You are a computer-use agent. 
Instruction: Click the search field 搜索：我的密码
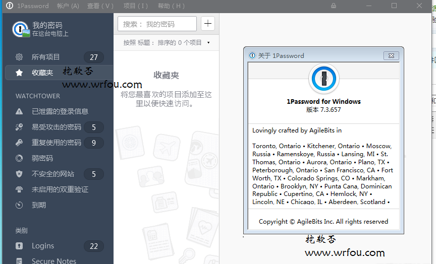click(x=157, y=24)
